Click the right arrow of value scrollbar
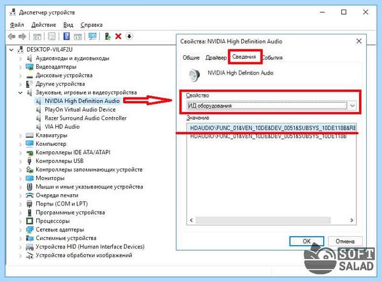This screenshot has height=282, width=382. pyautogui.click(x=351, y=220)
